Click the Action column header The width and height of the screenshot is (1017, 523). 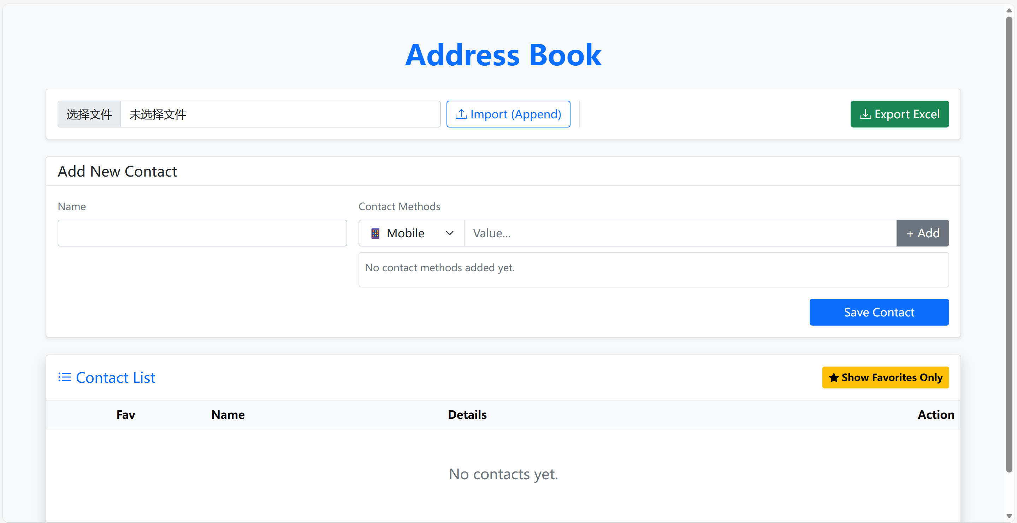click(936, 415)
